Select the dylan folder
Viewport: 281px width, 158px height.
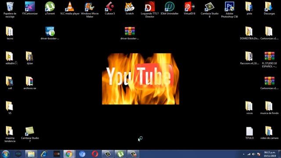pyautogui.click(x=30, y=56)
